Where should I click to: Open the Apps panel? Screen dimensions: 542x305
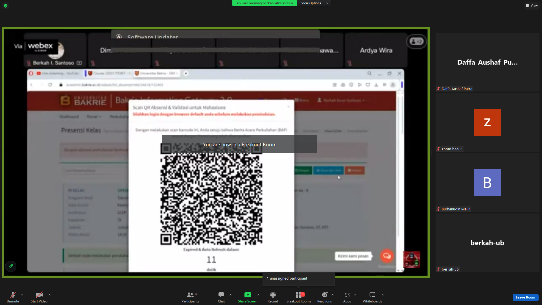tap(347, 297)
